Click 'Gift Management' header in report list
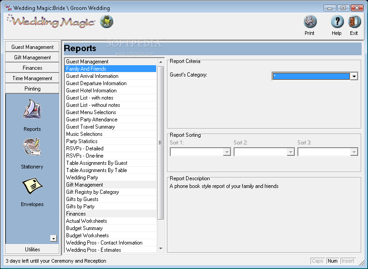Viewport: 368px width, 269px height. click(110, 185)
